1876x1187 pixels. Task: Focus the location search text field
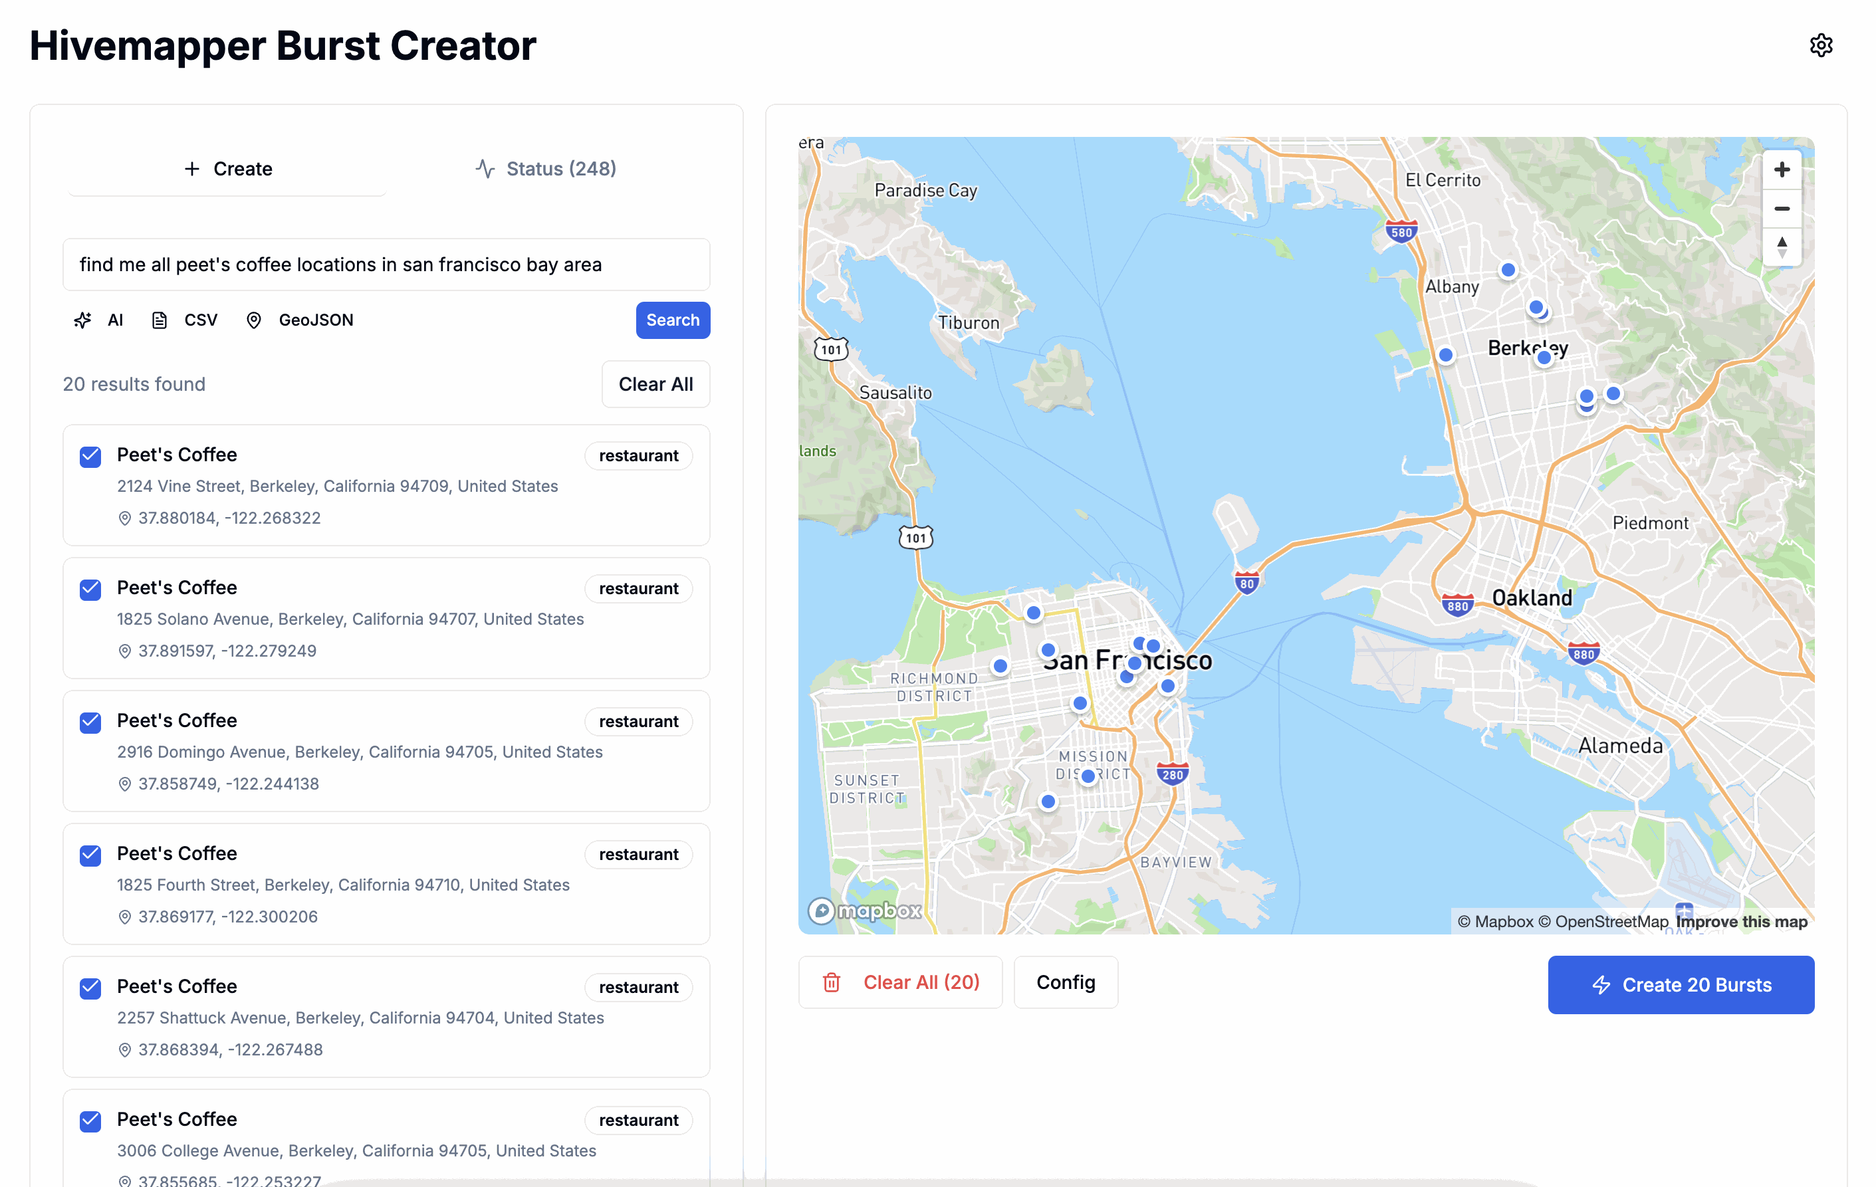point(386,265)
